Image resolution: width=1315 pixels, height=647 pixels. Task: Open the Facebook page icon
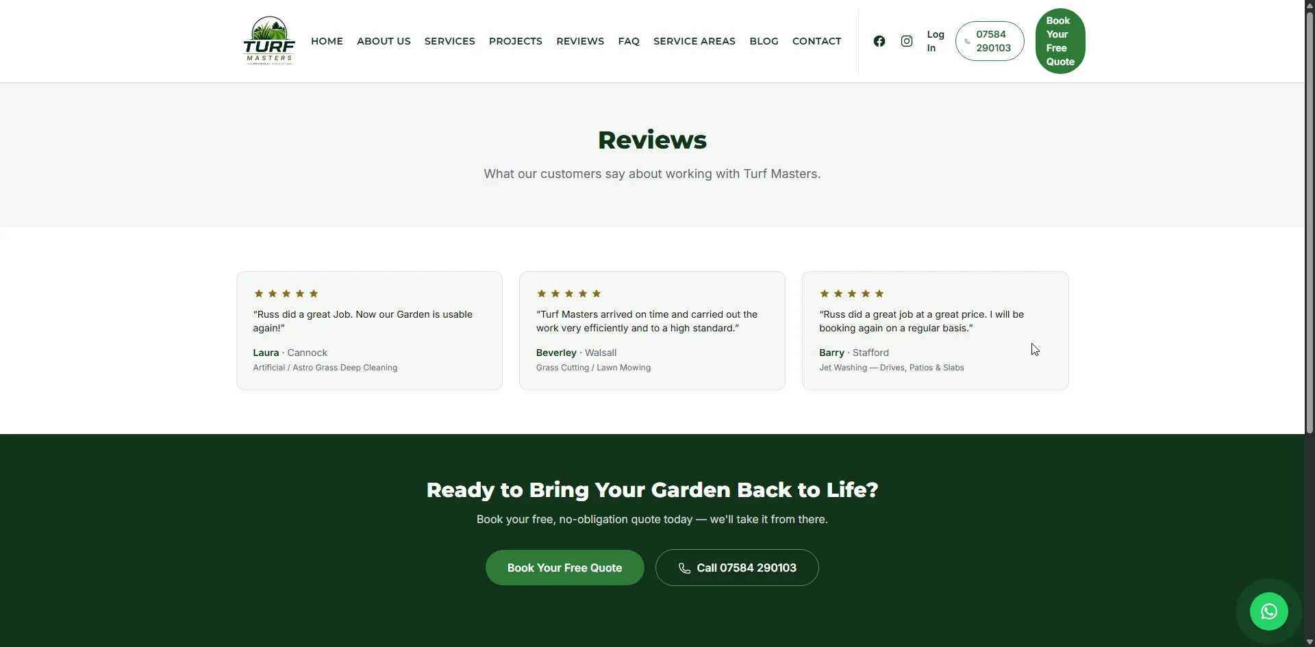(879, 41)
